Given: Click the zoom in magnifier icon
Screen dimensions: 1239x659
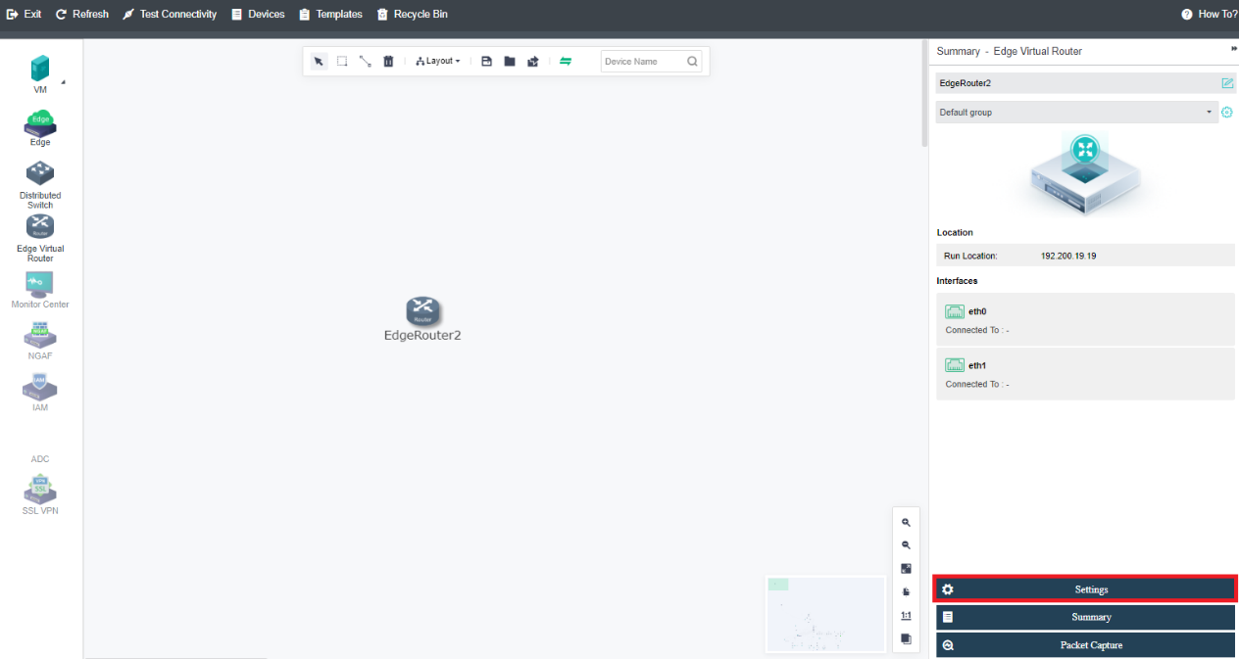Looking at the screenshot, I should [x=906, y=523].
